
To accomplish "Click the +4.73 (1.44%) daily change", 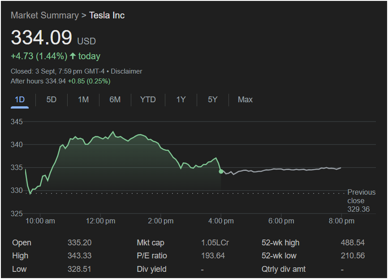I will [39, 56].
